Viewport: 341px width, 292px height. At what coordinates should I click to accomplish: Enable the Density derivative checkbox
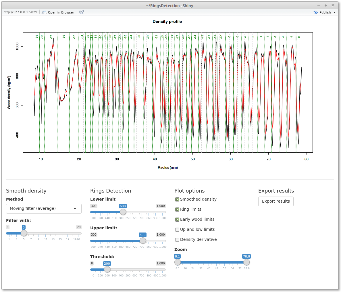[x=177, y=239]
